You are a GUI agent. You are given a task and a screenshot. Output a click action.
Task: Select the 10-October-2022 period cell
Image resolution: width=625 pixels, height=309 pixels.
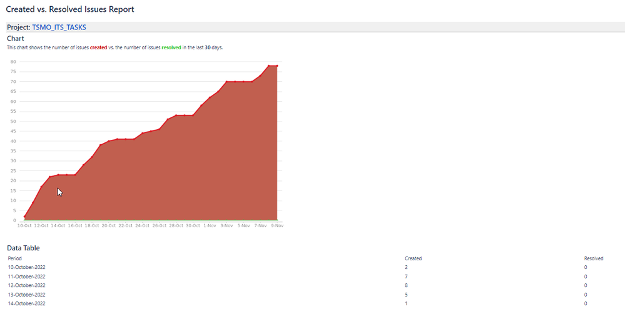click(x=27, y=268)
